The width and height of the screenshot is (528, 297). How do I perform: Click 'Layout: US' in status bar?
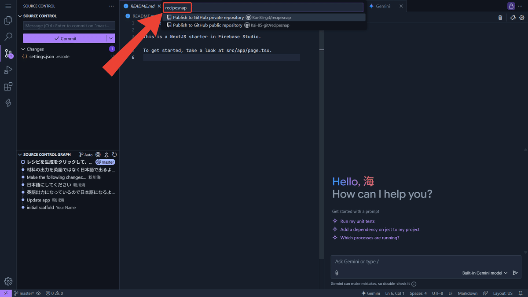pyautogui.click(x=503, y=293)
